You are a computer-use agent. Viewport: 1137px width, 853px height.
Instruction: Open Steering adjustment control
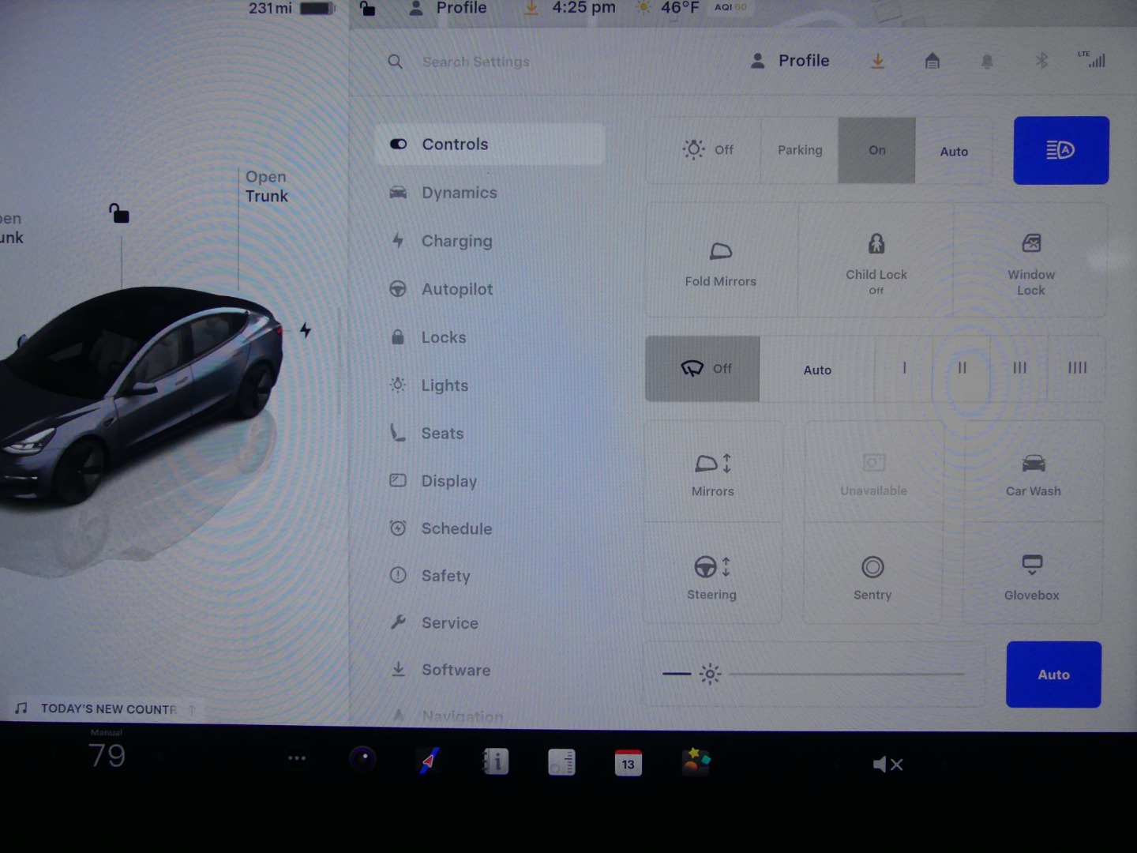tap(711, 576)
